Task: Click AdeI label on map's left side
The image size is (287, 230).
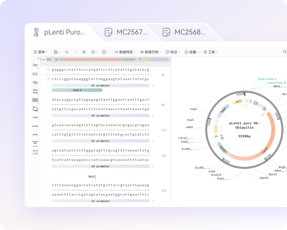Action: 189,127
